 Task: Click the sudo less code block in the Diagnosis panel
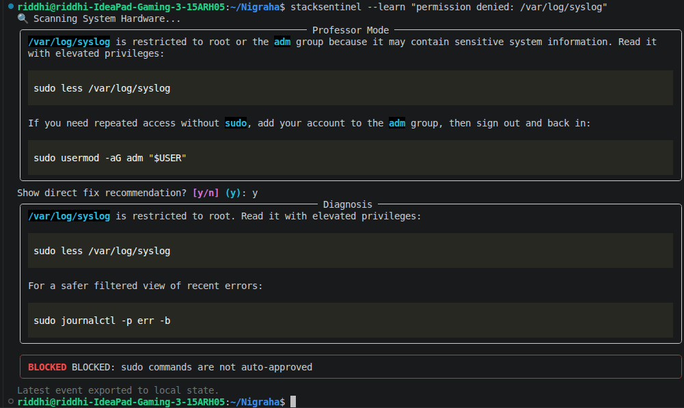[x=351, y=251]
